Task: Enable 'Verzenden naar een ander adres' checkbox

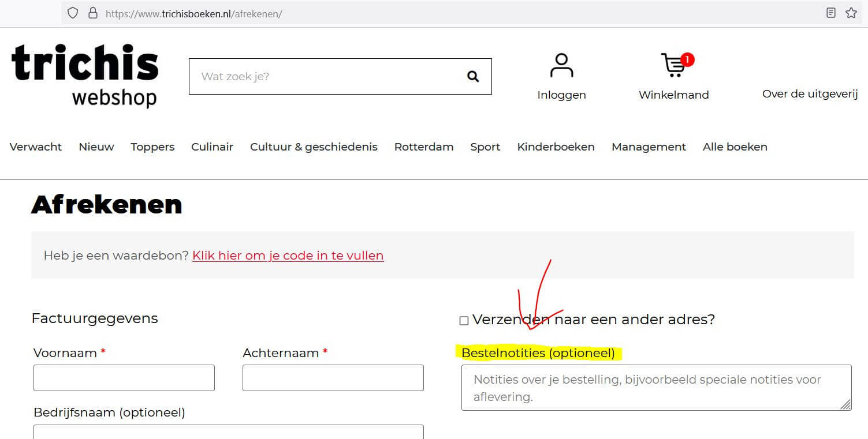Action: pos(464,321)
